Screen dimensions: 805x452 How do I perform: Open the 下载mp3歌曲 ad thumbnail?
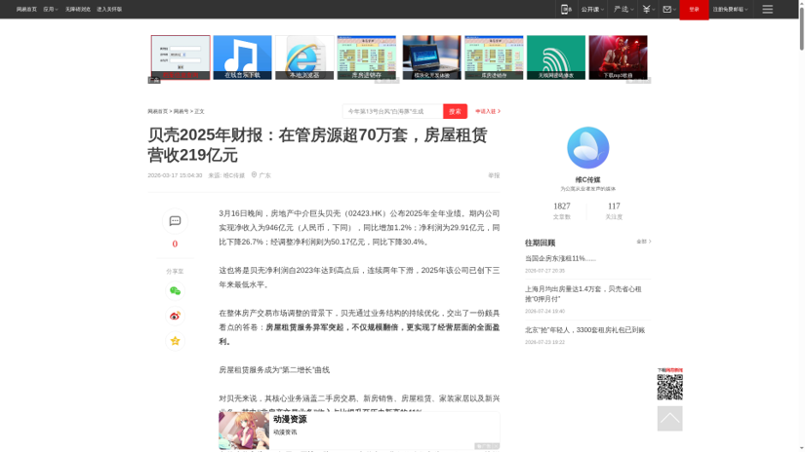(x=618, y=56)
